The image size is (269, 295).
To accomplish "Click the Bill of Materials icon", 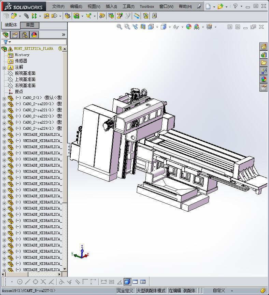I will 111,16.
